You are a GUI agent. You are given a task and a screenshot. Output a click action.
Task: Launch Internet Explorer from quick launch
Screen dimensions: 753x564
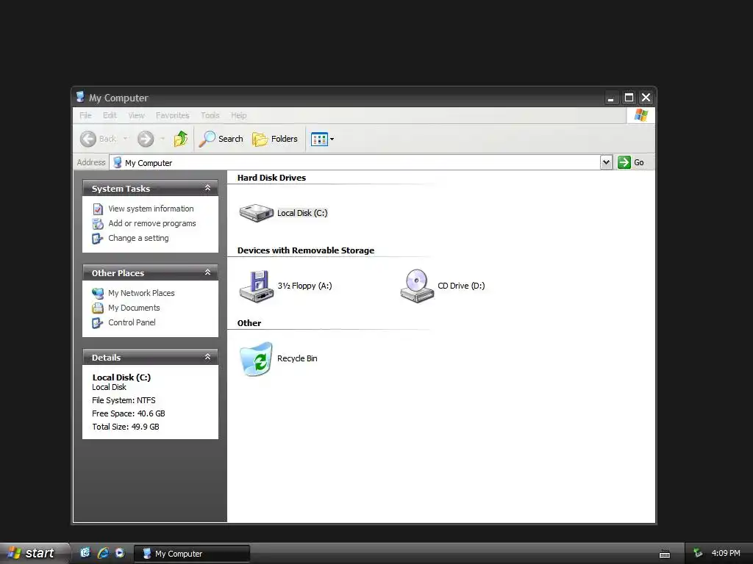pyautogui.click(x=103, y=553)
